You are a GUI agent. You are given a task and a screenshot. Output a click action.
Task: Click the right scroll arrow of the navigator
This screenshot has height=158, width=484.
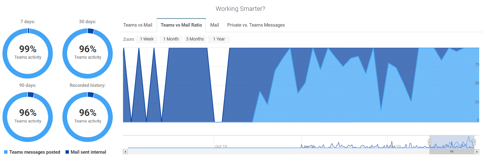(477, 152)
